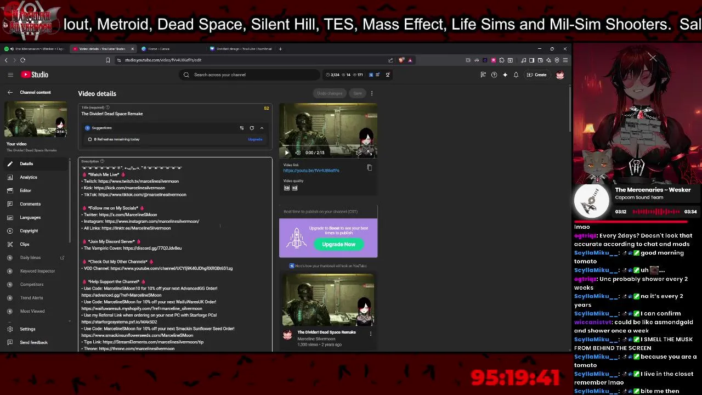Open the thumbnail preview three-dot menu
The height and width of the screenshot is (395, 702).
(x=371, y=334)
